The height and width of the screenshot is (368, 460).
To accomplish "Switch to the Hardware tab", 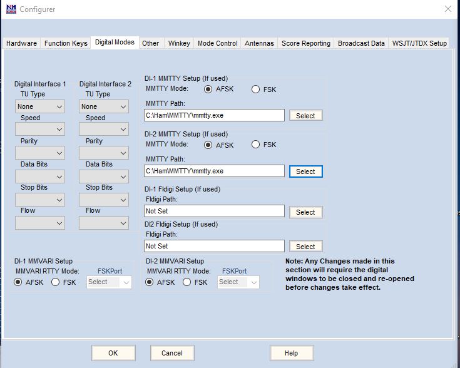I will pos(22,43).
